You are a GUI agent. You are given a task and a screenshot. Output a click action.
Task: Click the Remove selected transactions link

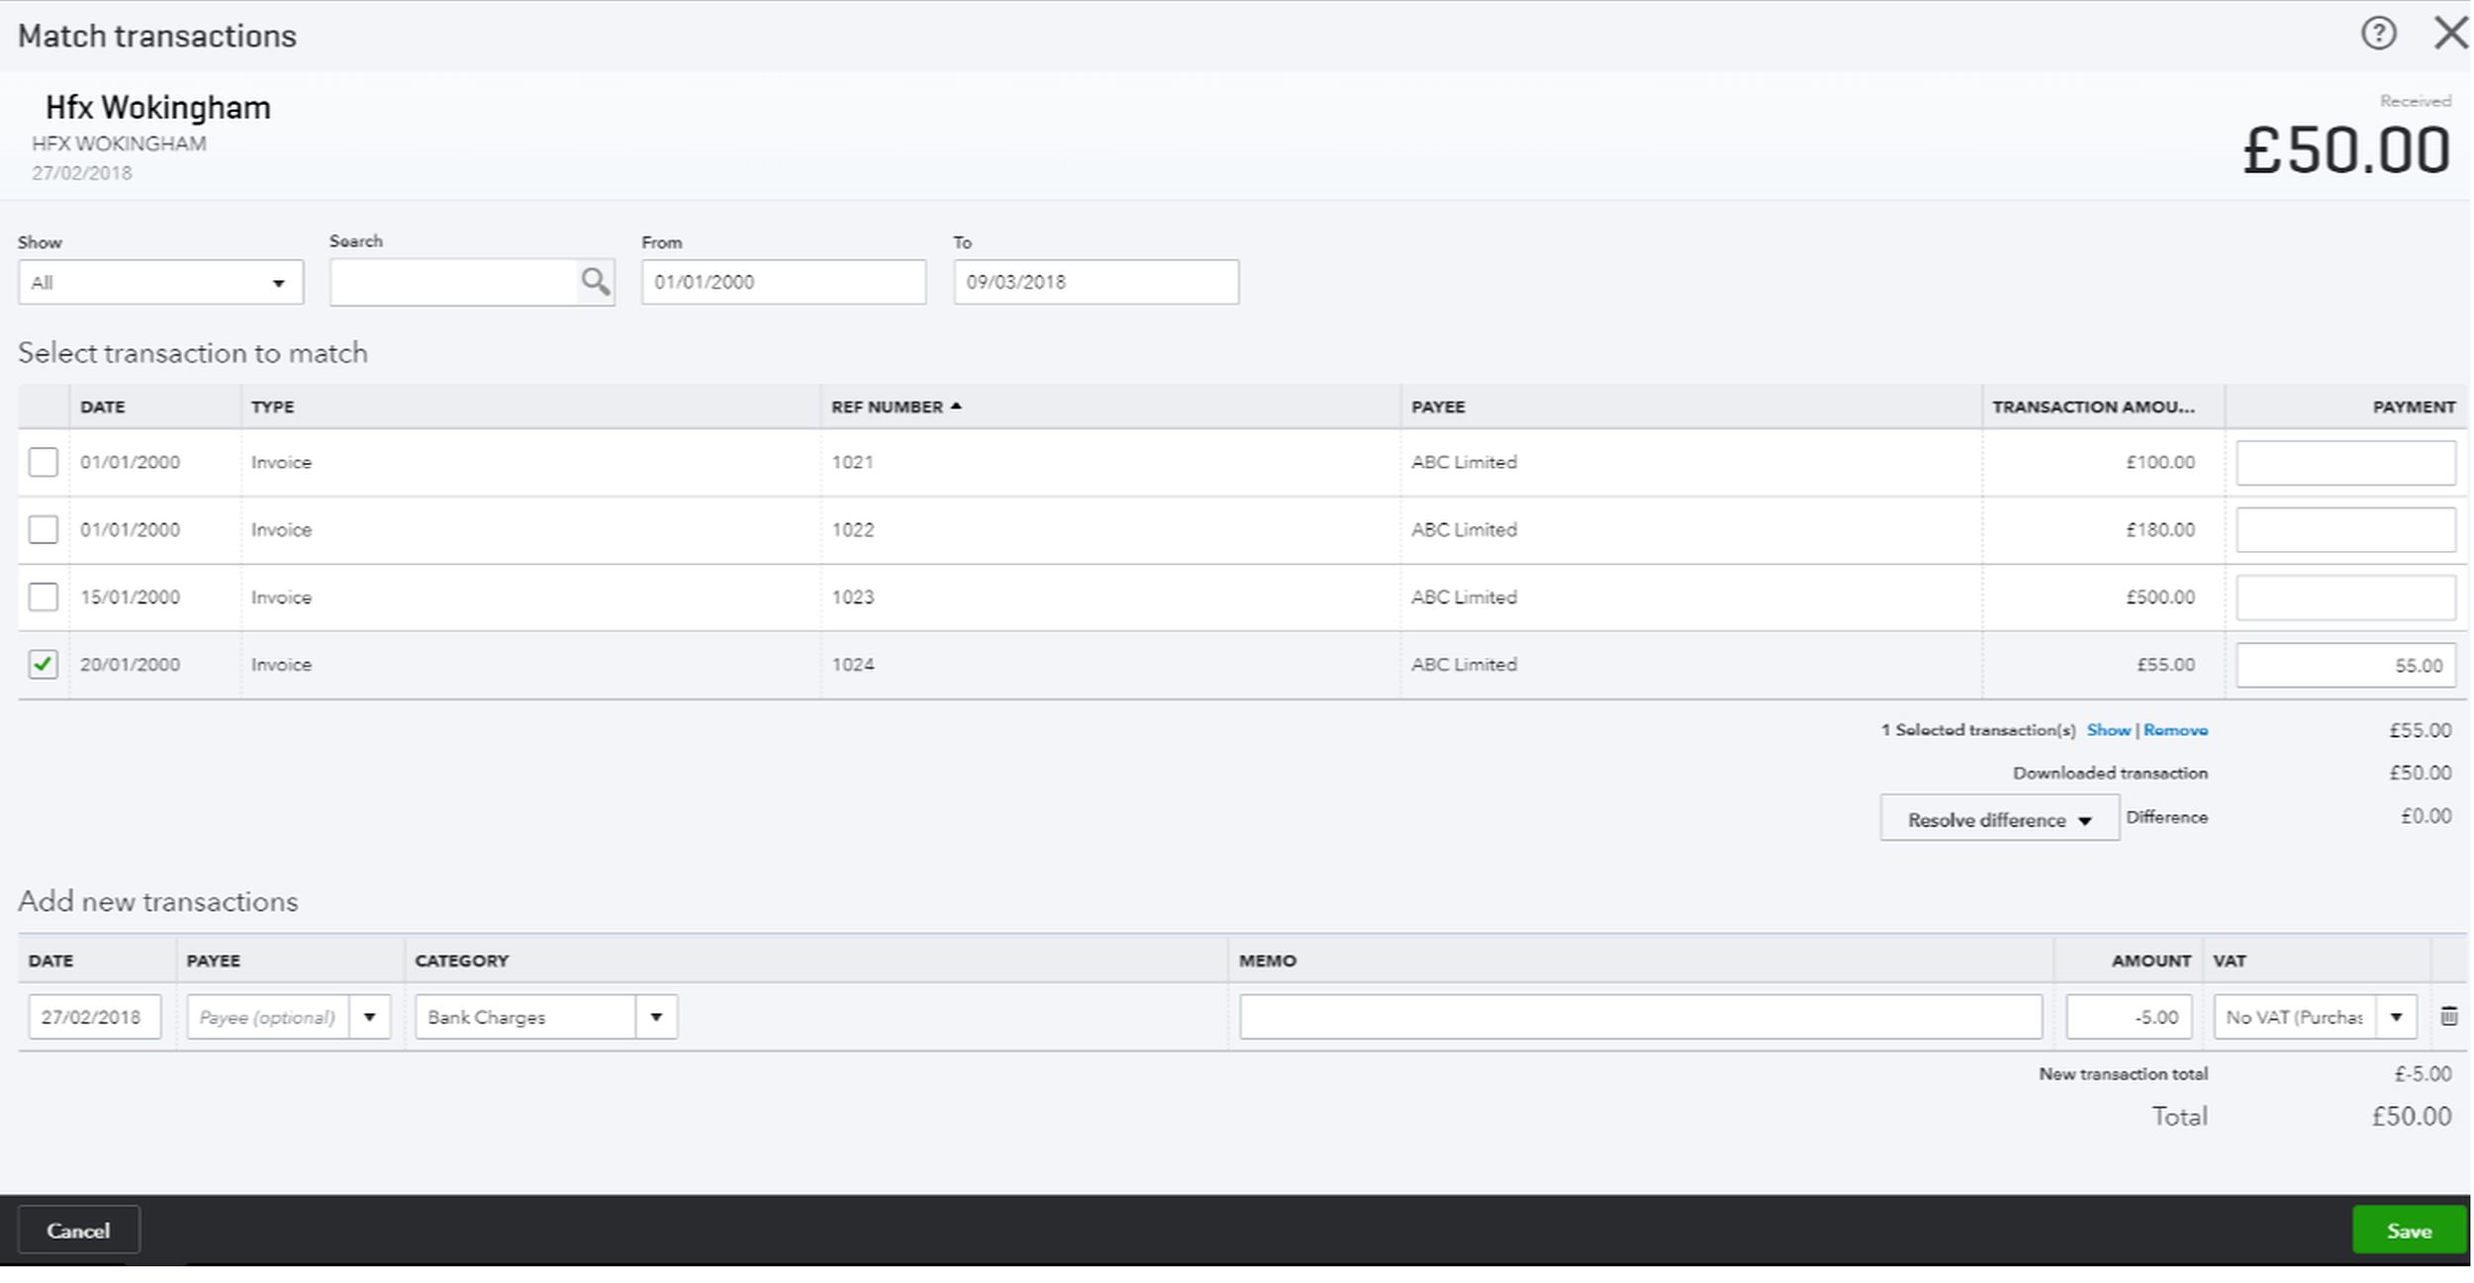[2175, 730]
